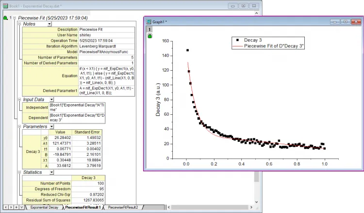Collapse the Piecewise Fit root node

pos(15,18)
